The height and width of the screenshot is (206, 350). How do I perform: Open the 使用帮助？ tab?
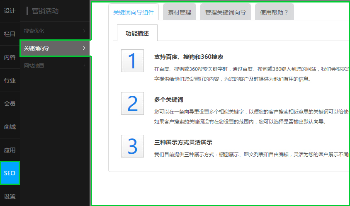274,12
